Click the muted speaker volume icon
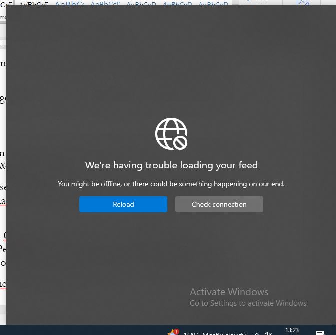336x335 pixels. pos(268,333)
